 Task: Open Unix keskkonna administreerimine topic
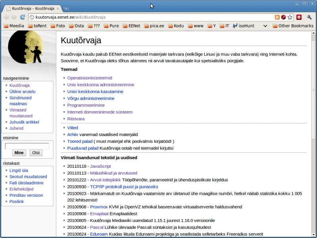(101, 85)
